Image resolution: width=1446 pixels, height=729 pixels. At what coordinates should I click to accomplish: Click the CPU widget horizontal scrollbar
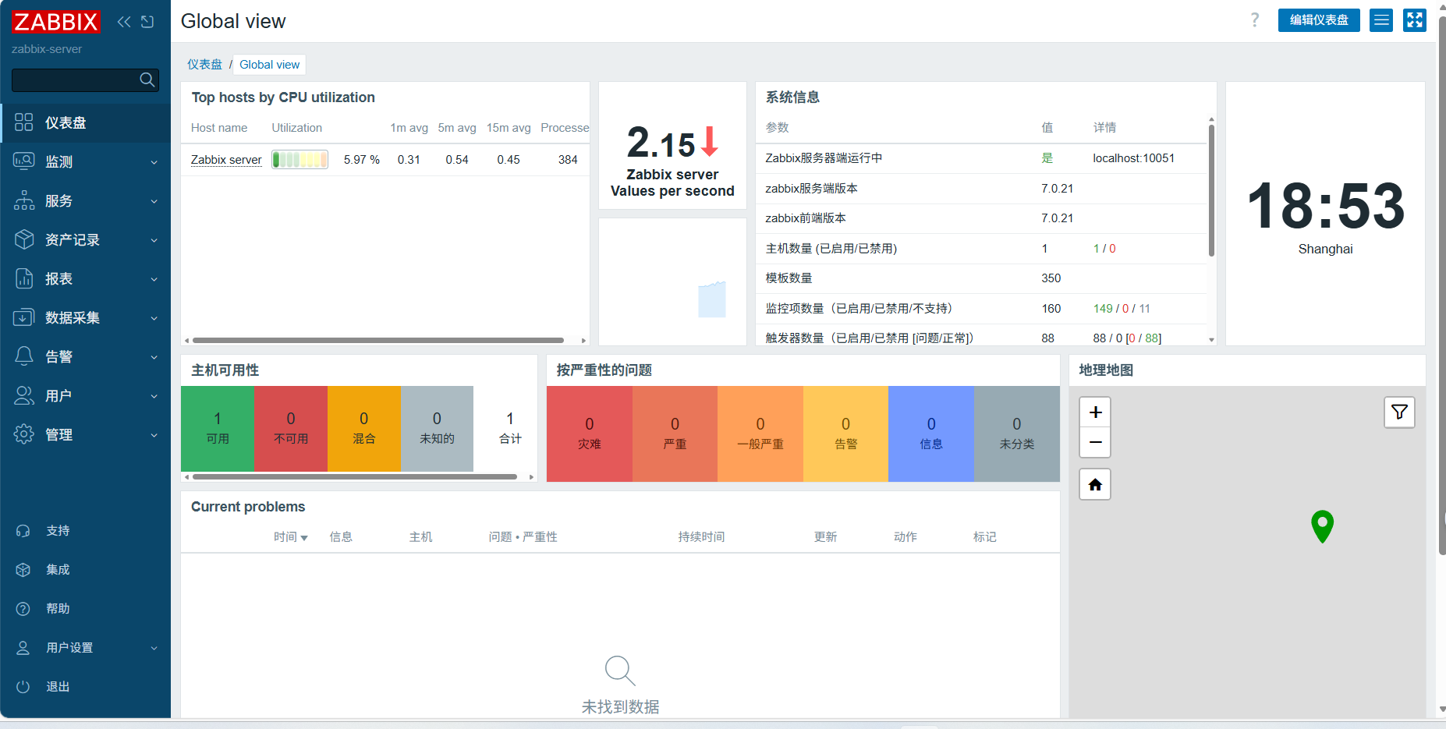(378, 341)
